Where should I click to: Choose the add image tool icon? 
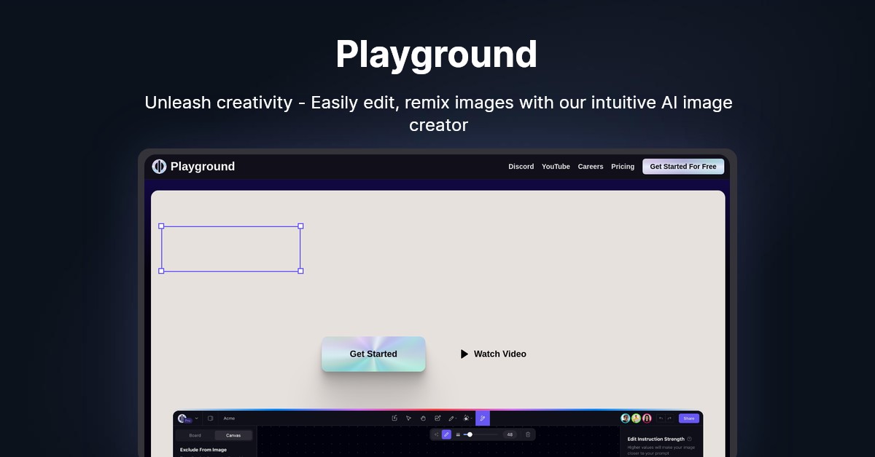point(437,418)
